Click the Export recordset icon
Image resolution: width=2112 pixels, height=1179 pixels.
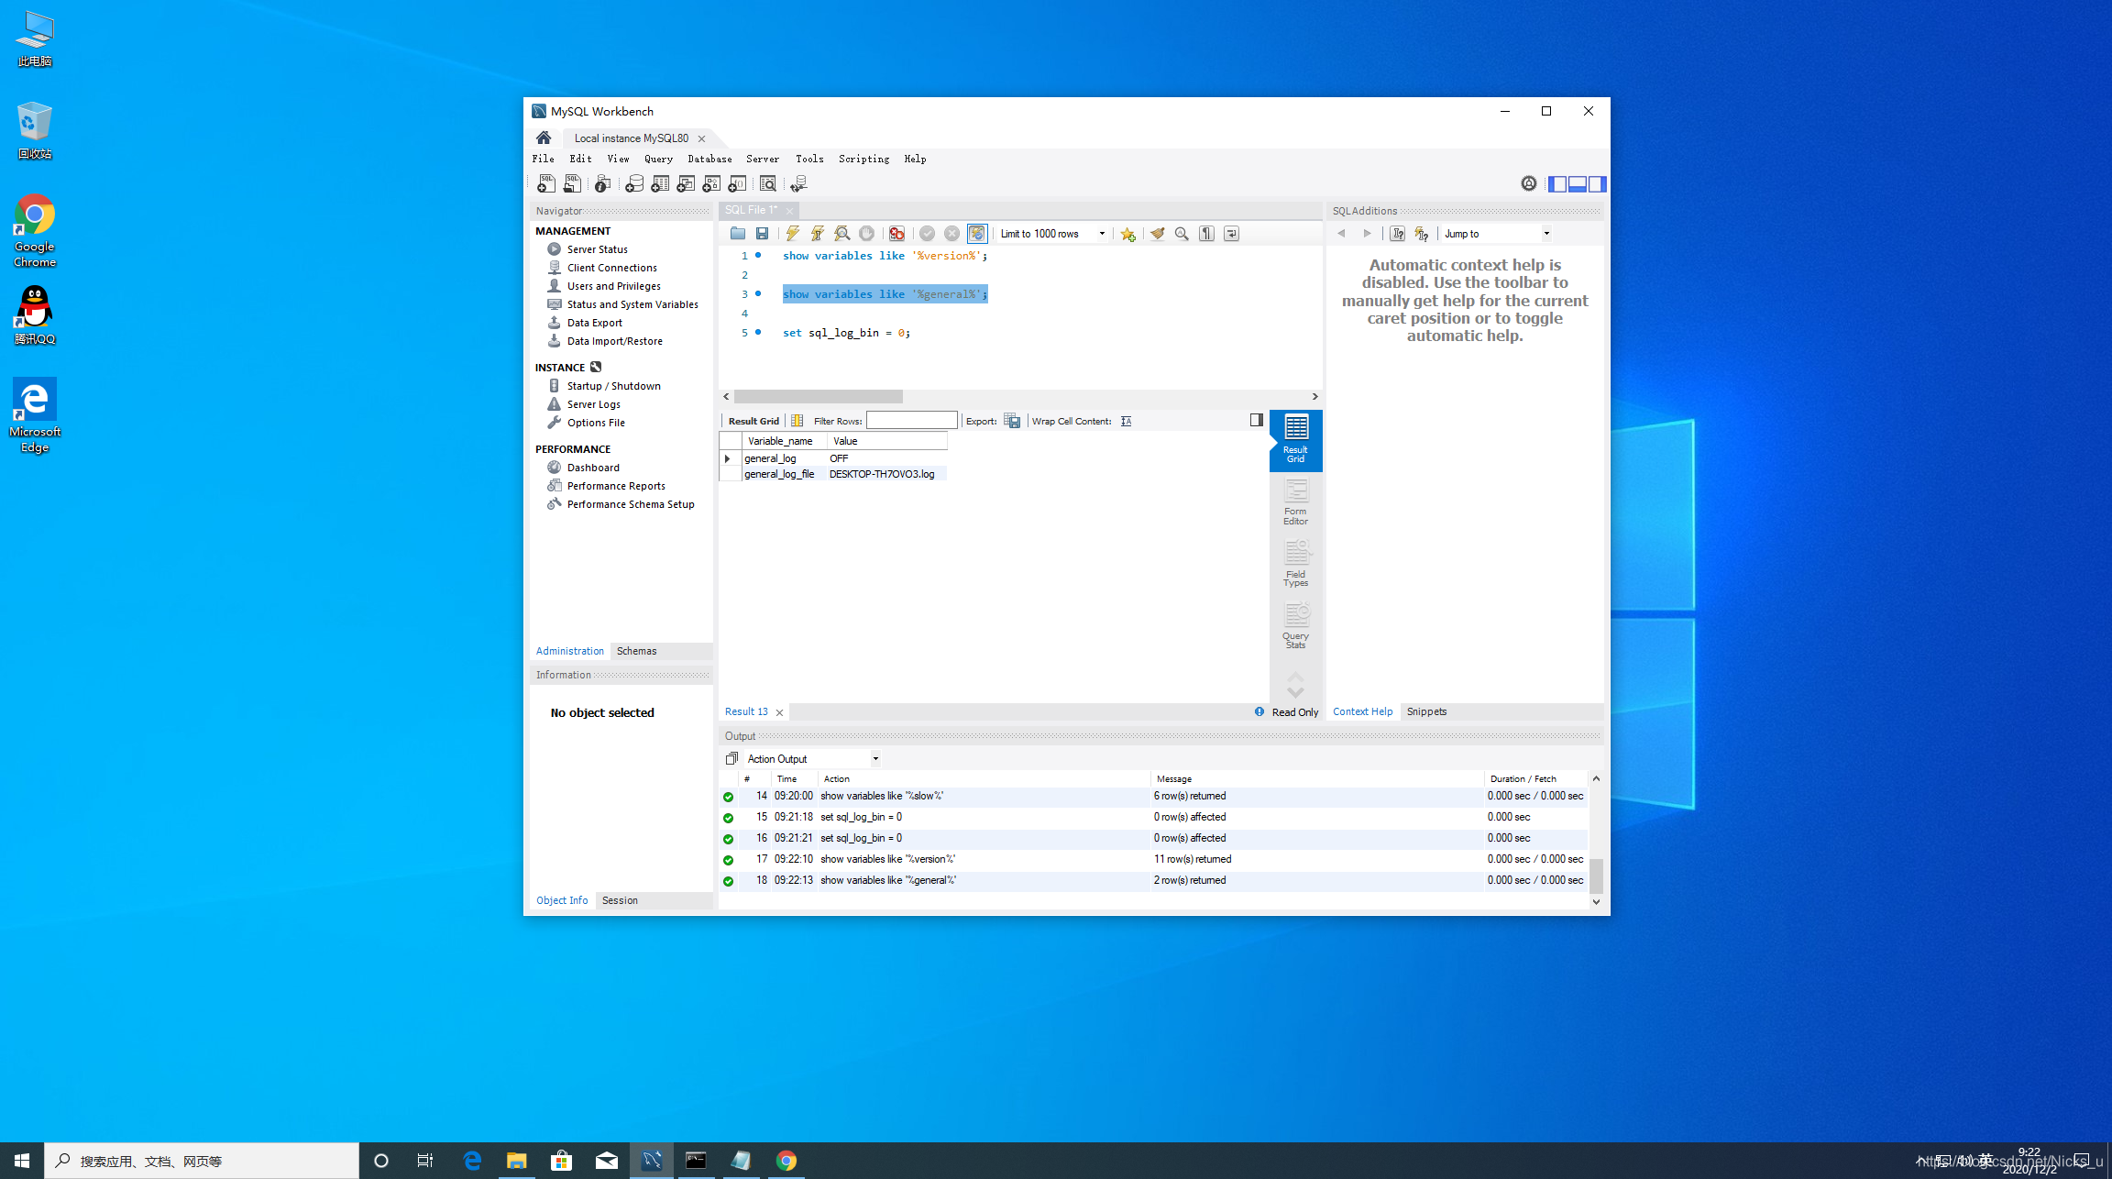tap(1012, 421)
